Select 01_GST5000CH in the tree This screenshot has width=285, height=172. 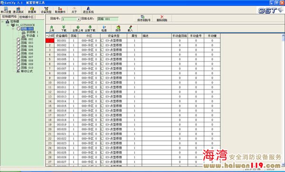(25, 25)
